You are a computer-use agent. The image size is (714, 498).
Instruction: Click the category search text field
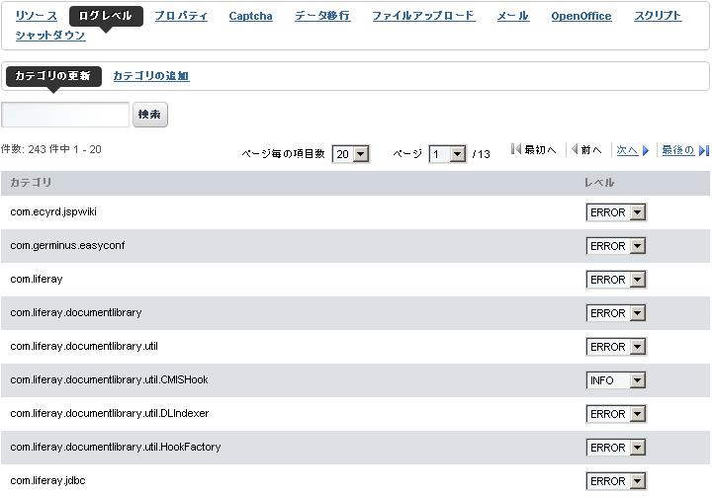tap(65, 115)
